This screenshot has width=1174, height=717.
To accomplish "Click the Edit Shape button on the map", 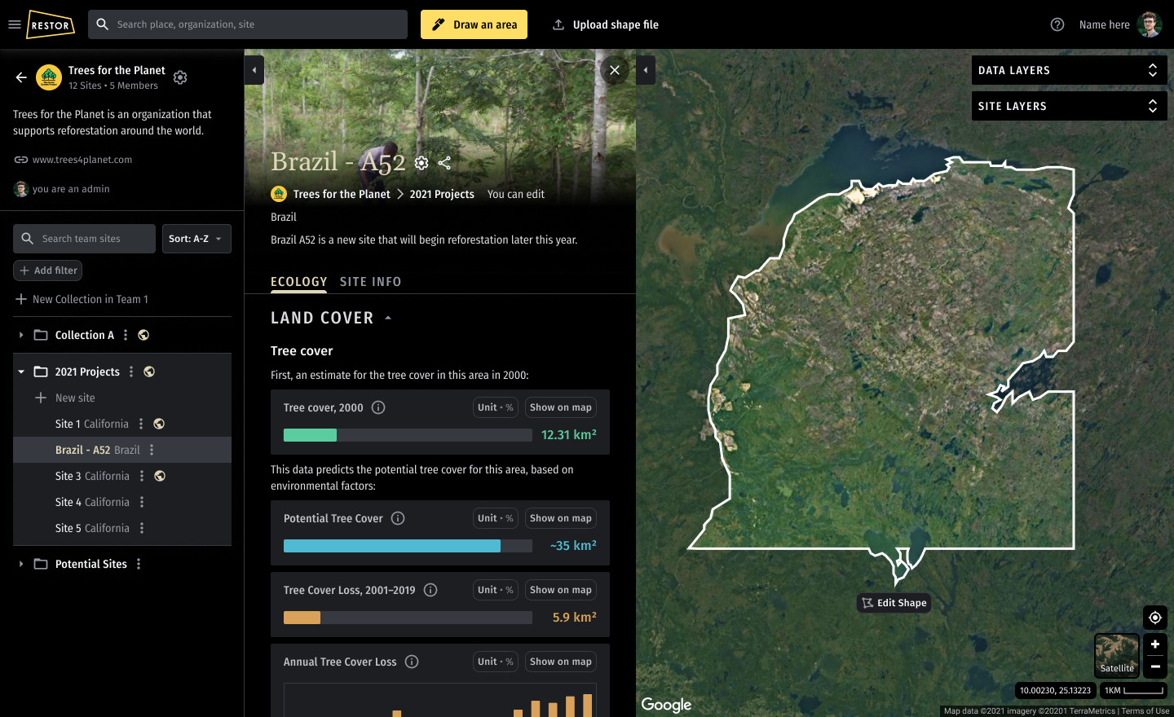I will (894, 603).
